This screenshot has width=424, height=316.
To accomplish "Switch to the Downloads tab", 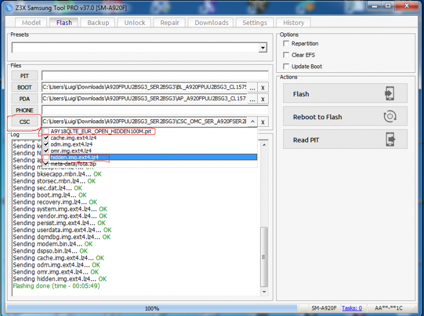I will point(211,23).
